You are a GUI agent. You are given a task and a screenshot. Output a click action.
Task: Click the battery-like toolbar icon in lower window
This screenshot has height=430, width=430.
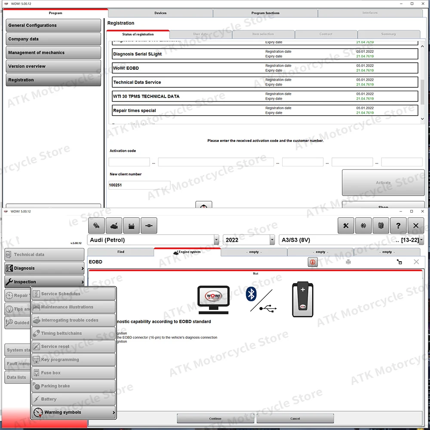131,225
